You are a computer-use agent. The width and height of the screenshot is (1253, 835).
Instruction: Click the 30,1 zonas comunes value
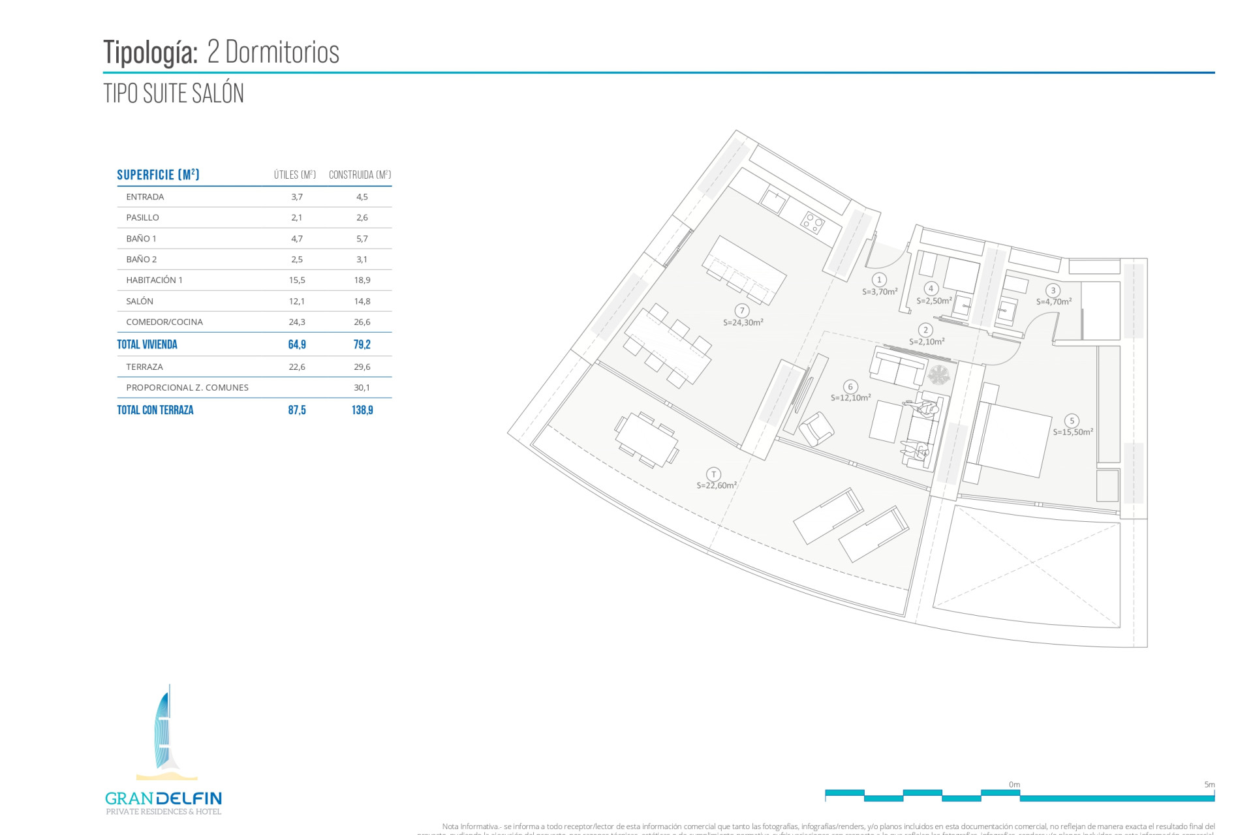362,387
